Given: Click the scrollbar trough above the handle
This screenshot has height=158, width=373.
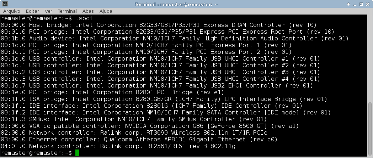Looking at the screenshot, I should tap(370, 59).
